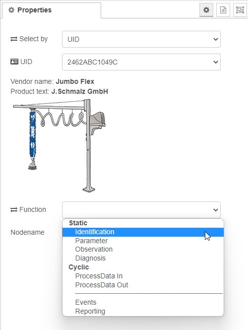Open the Select by dropdown
The height and width of the screenshot is (330, 248).
point(141,39)
